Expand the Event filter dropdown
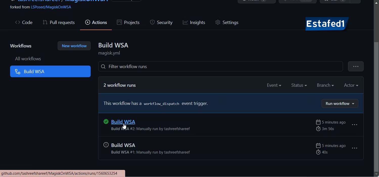379x177 pixels. pos(274,85)
